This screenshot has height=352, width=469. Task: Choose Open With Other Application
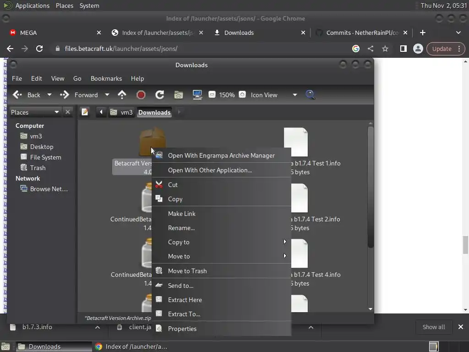pos(221,170)
